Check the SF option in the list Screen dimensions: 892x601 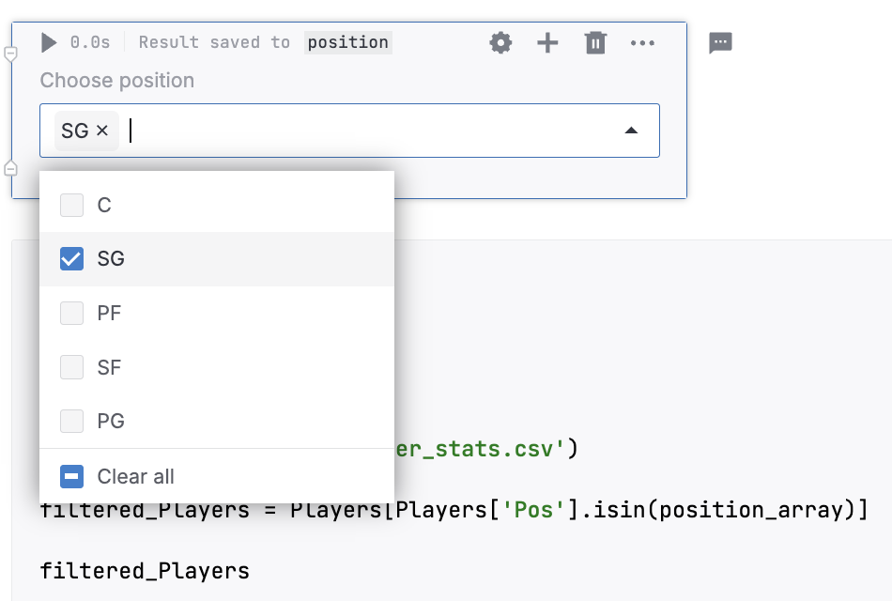click(x=71, y=367)
